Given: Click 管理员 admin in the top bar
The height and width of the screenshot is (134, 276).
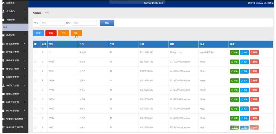Looking at the screenshot, I should pos(255,3).
